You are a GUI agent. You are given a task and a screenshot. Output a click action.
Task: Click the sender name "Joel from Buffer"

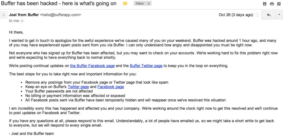(24, 15)
